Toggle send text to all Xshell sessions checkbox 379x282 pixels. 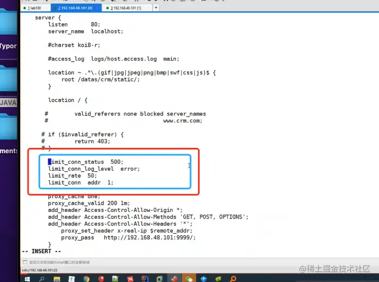click(x=24, y=262)
